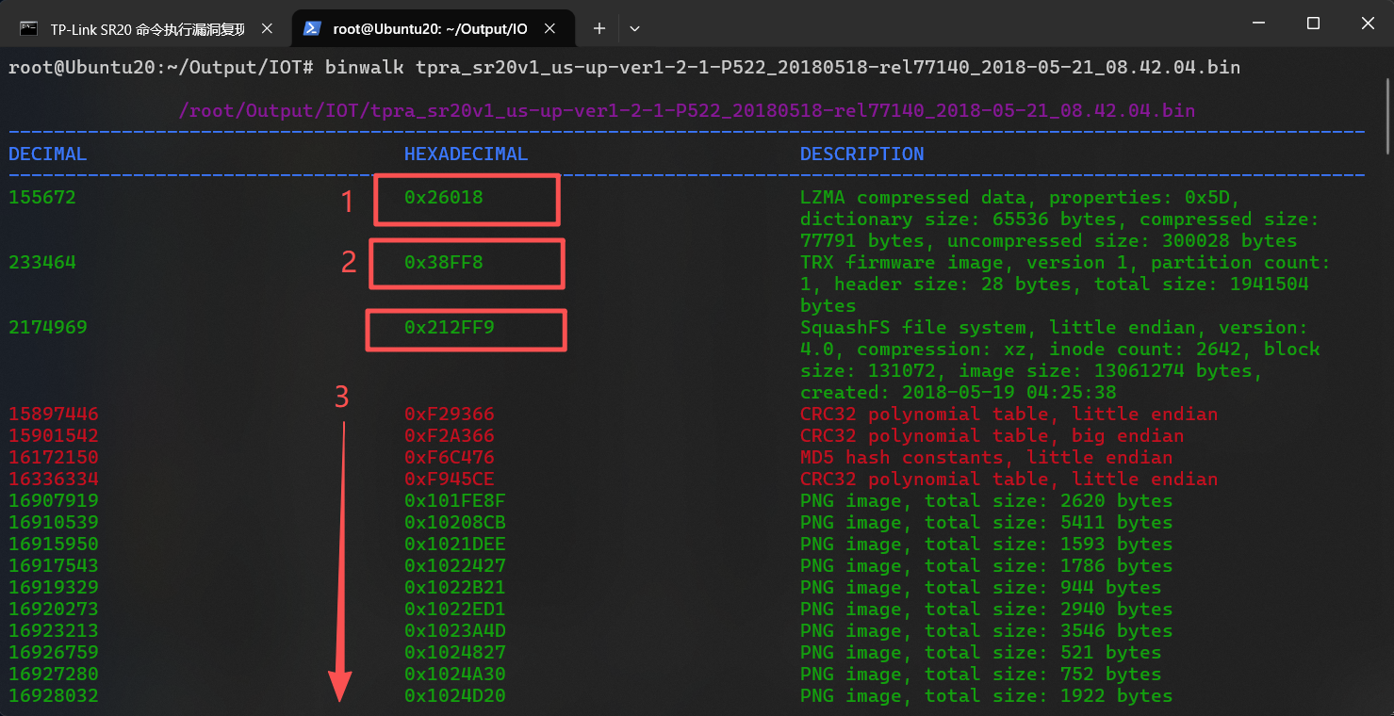Switch to the TP-Link SR20 tab
Image resolution: width=1394 pixels, height=716 pixels.
(146, 28)
